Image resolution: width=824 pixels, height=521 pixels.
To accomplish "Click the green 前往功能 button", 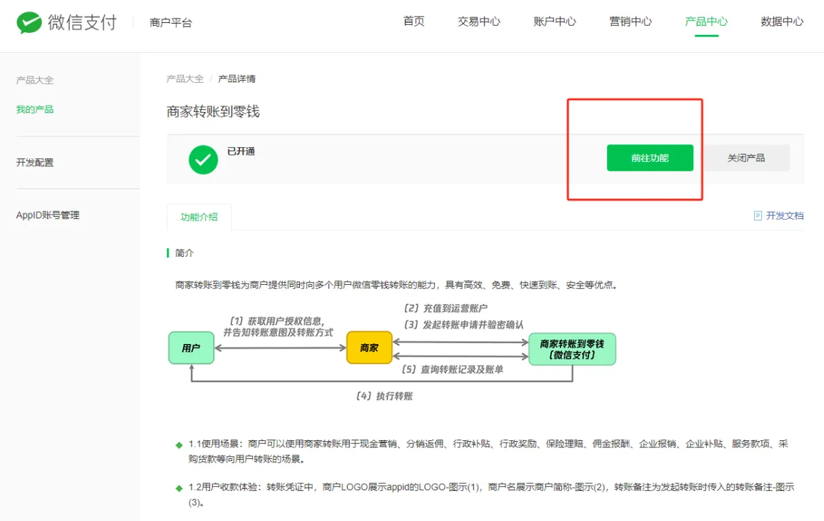I will click(x=650, y=158).
